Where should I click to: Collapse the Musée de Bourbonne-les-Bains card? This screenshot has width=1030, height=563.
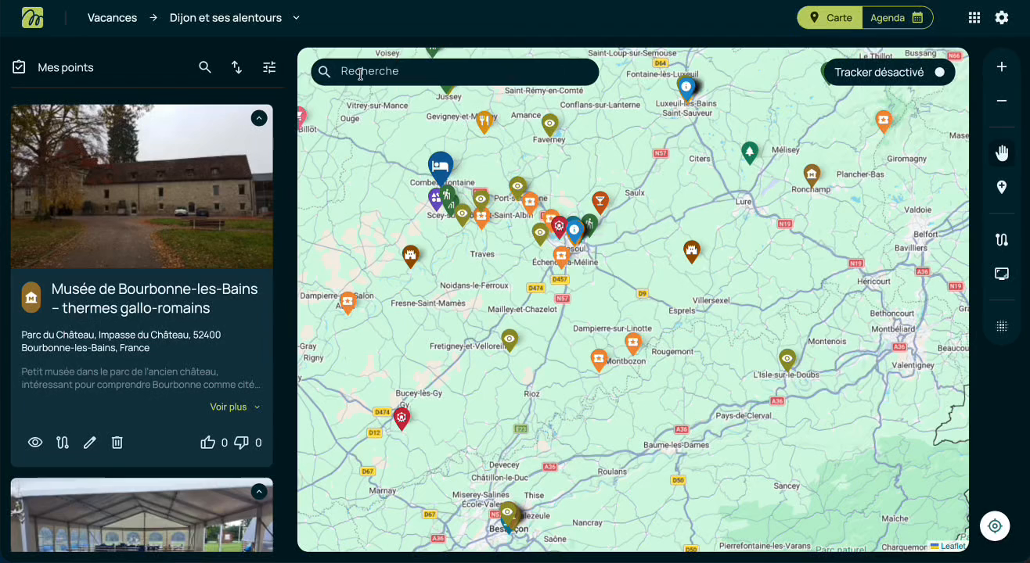point(259,118)
